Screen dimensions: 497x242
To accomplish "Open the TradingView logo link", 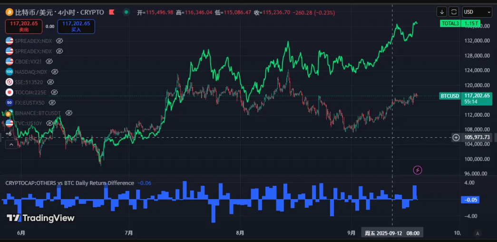I will tap(40, 218).
